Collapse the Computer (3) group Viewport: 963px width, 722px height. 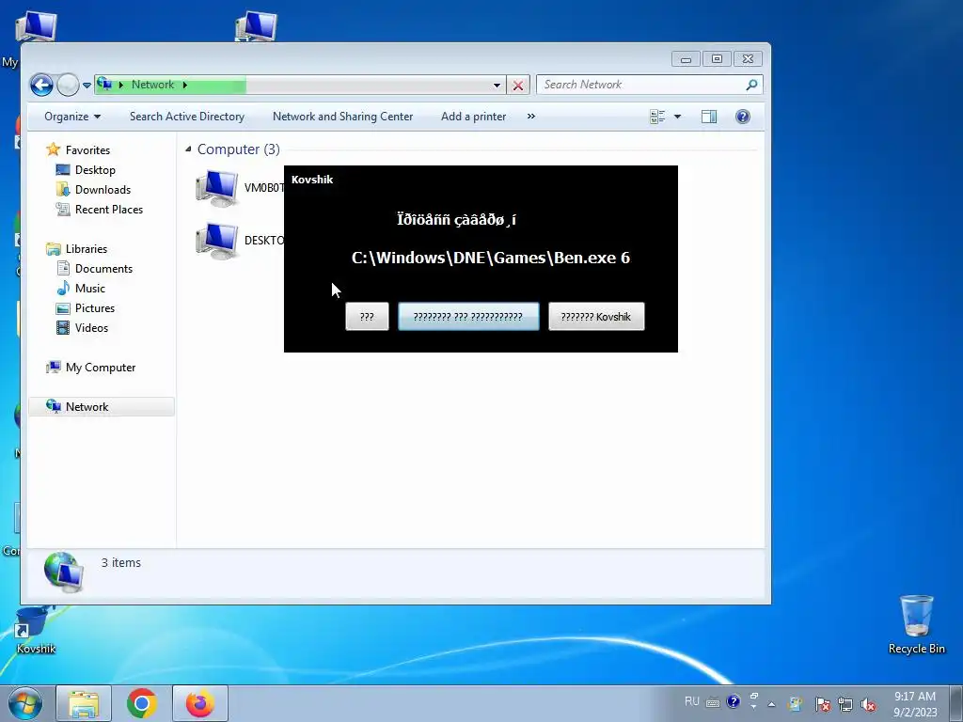tap(188, 149)
